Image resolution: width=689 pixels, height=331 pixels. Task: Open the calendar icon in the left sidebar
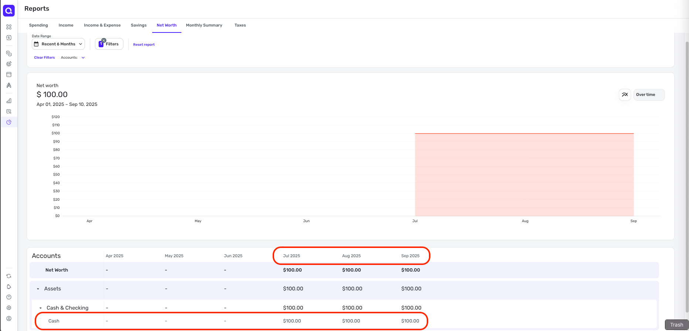coord(9,75)
